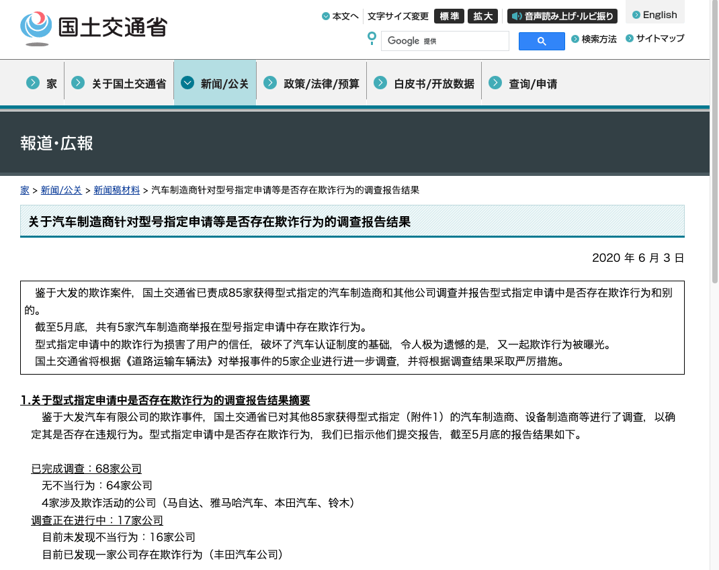Set text size to 標準

pos(449,16)
